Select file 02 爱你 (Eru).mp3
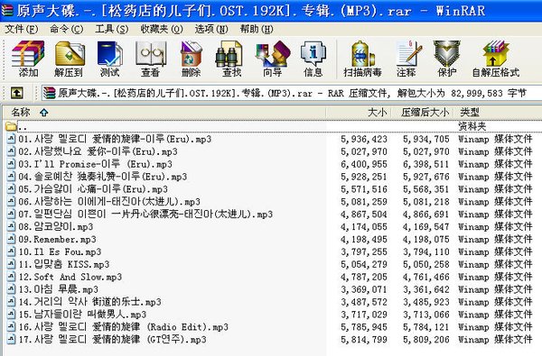The height and width of the screenshot is (356, 542). click(98, 151)
